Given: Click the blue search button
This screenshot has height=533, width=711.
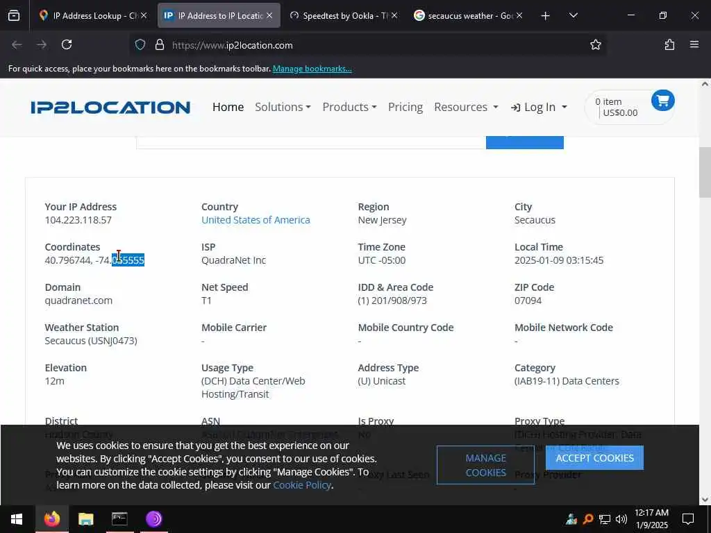Looking at the screenshot, I should [x=525, y=142].
